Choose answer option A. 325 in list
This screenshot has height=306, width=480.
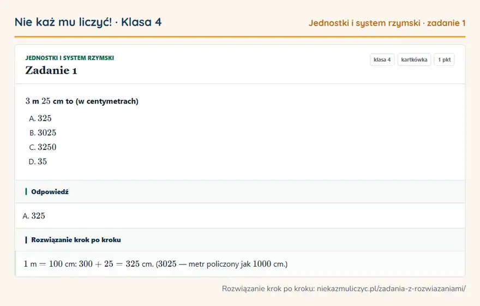pos(40,118)
